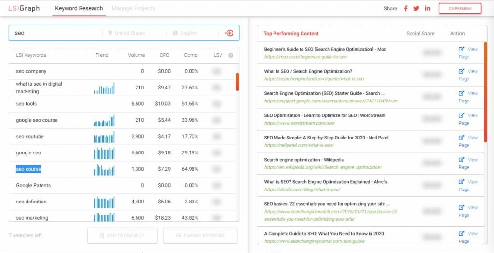Click the LSV help question mark icon
Screen dimensions: 494x253
(231, 55)
